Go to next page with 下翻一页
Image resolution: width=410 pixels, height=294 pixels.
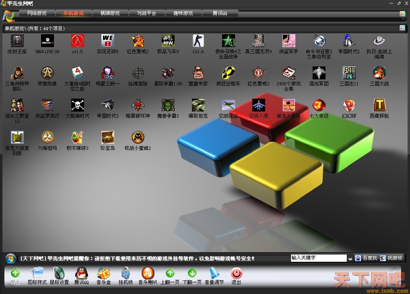[192, 276]
